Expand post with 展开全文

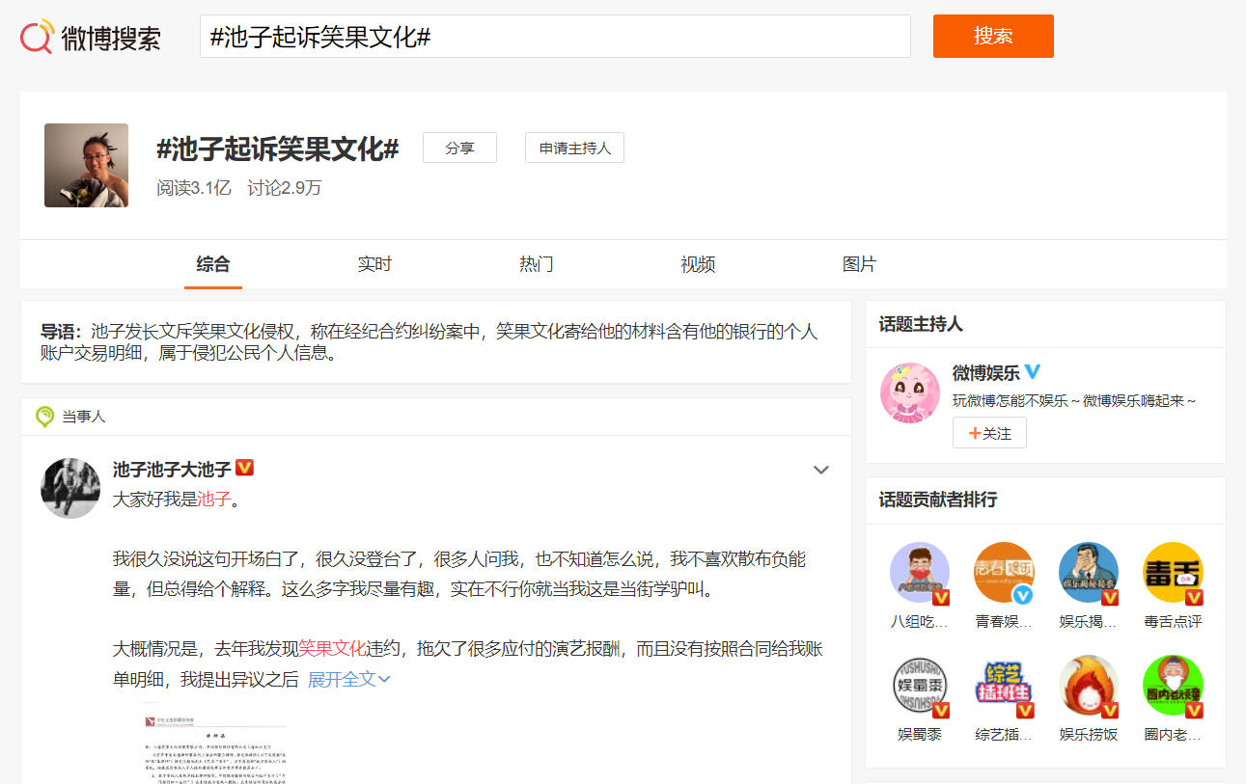(348, 679)
